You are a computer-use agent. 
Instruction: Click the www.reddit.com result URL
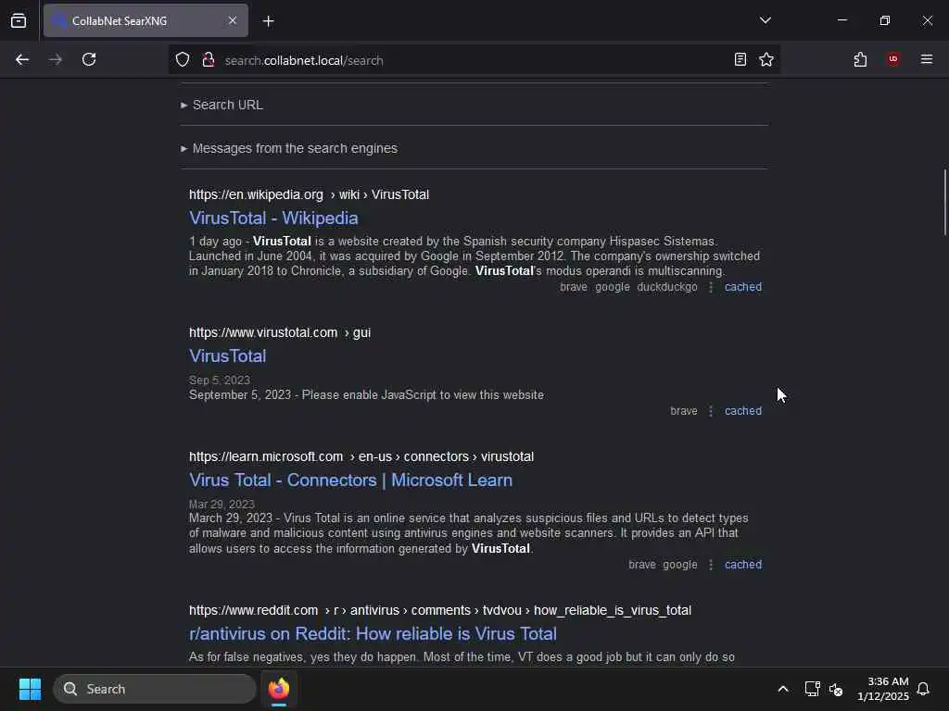[x=440, y=611]
